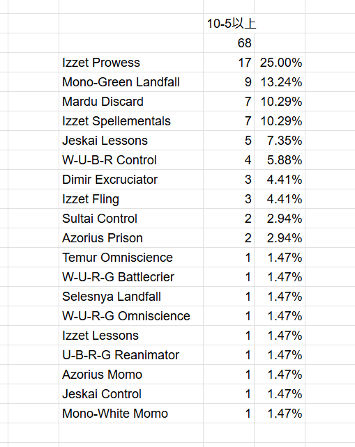
Task: Click the Dimir Excruciator cell
Action: point(131,180)
